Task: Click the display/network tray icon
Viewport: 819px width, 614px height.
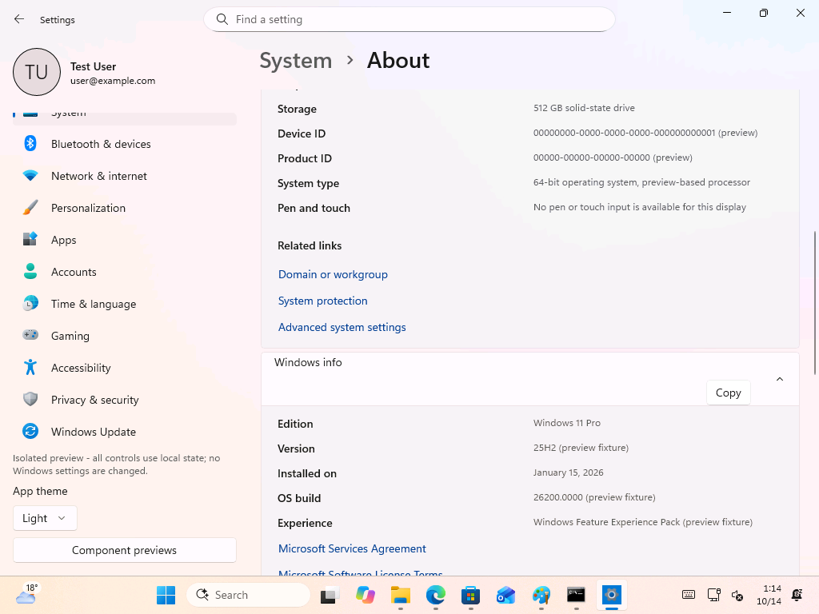Action: point(713,595)
